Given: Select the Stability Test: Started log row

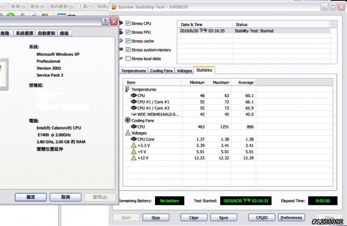Looking at the screenshot, I should pyautogui.click(x=254, y=31).
